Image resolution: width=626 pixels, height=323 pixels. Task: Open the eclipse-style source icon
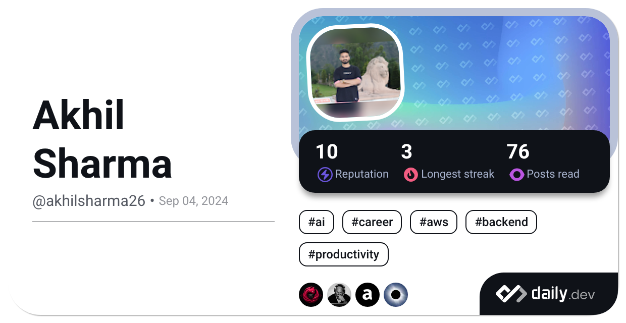pyautogui.click(x=395, y=295)
